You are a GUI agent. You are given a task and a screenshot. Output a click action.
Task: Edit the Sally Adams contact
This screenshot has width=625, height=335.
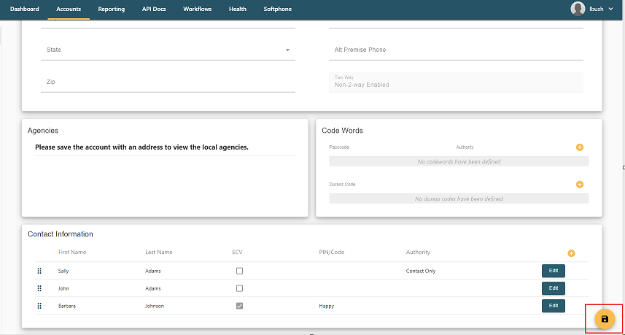[553, 271]
